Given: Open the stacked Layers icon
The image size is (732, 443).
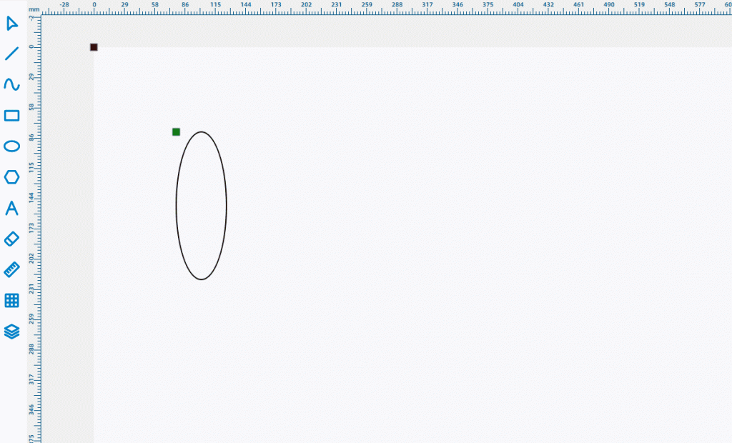Looking at the screenshot, I should click(11, 332).
